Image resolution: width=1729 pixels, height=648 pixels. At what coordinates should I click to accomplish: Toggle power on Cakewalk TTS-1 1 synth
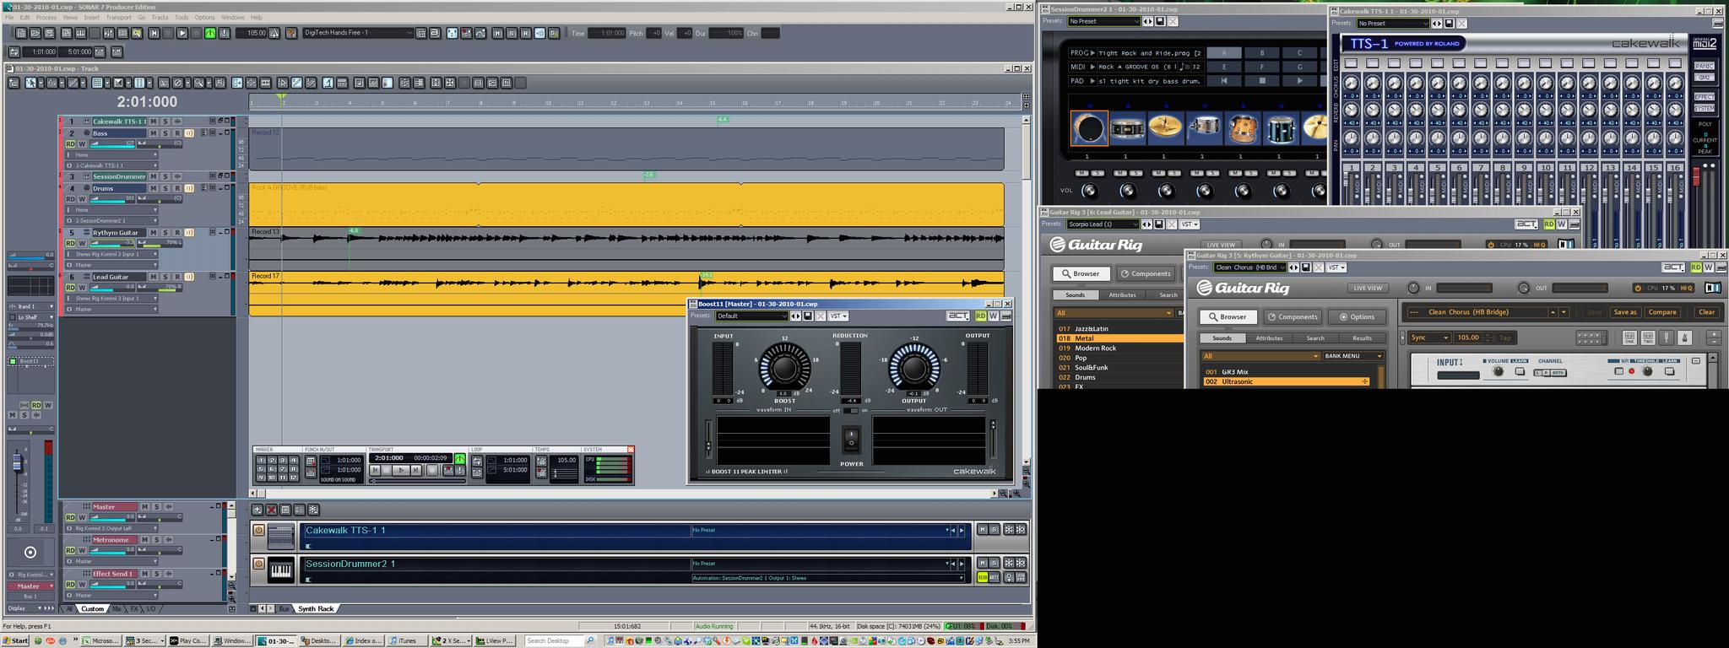point(258,531)
